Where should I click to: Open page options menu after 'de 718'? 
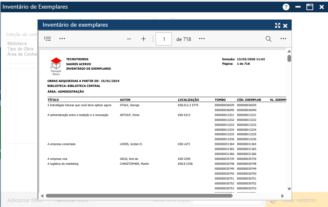pyautogui.click(x=202, y=39)
